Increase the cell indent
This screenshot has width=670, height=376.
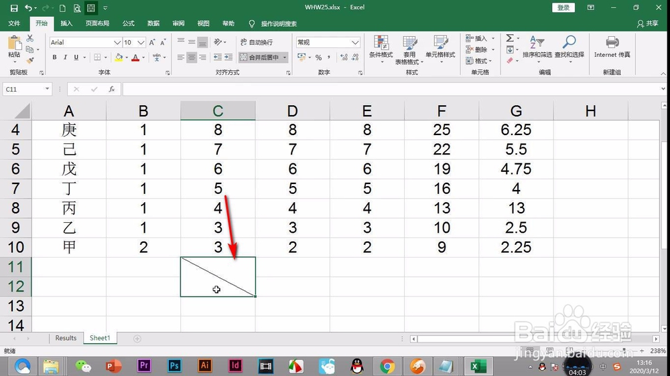228,57
